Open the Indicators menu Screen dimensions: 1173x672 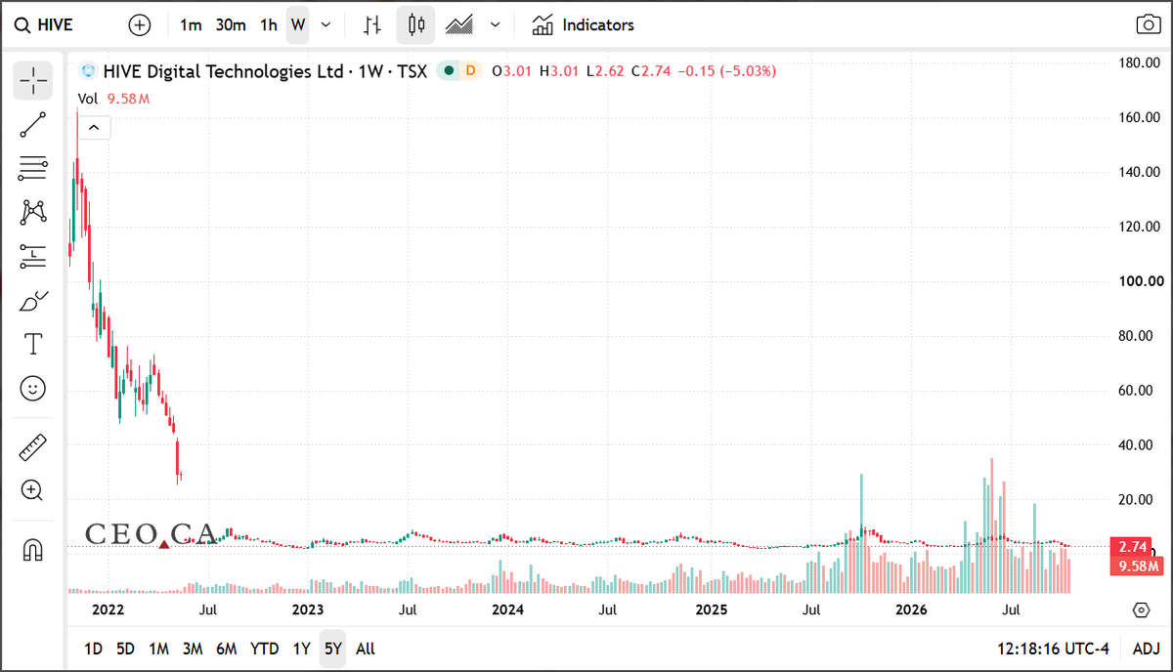pyautogui.click(x=583, y=25)
